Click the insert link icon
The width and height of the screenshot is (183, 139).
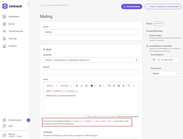123,86
